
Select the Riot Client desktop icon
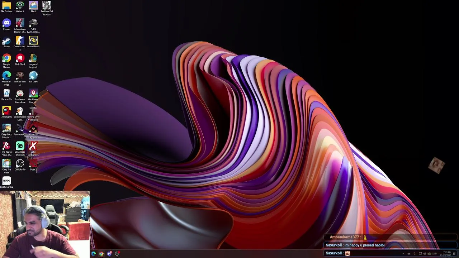(x=20, y=60)
